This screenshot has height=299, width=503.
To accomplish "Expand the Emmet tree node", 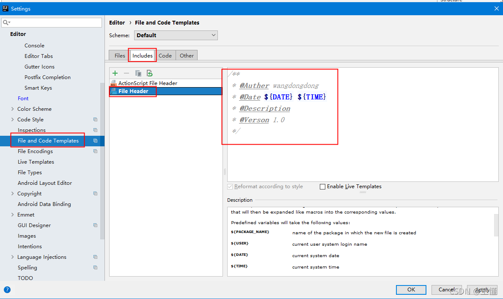I will pos(13,214).
